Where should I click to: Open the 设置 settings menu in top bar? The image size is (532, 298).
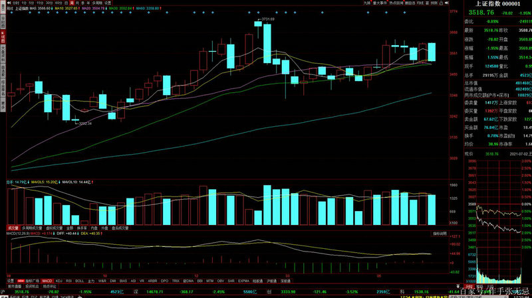point(108,3)
